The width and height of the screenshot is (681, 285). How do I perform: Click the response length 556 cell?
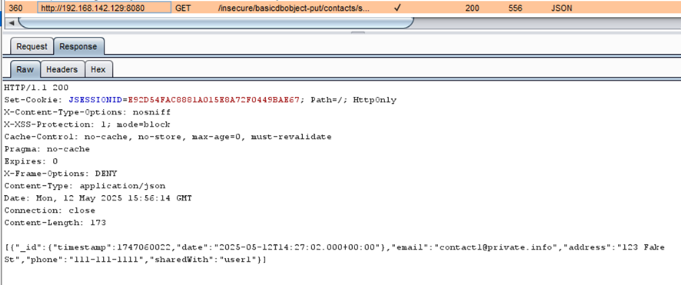(x=515, y=8)
